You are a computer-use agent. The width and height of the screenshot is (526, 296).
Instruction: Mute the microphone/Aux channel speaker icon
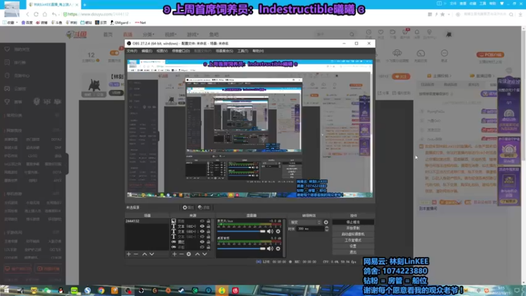point(270,232)
